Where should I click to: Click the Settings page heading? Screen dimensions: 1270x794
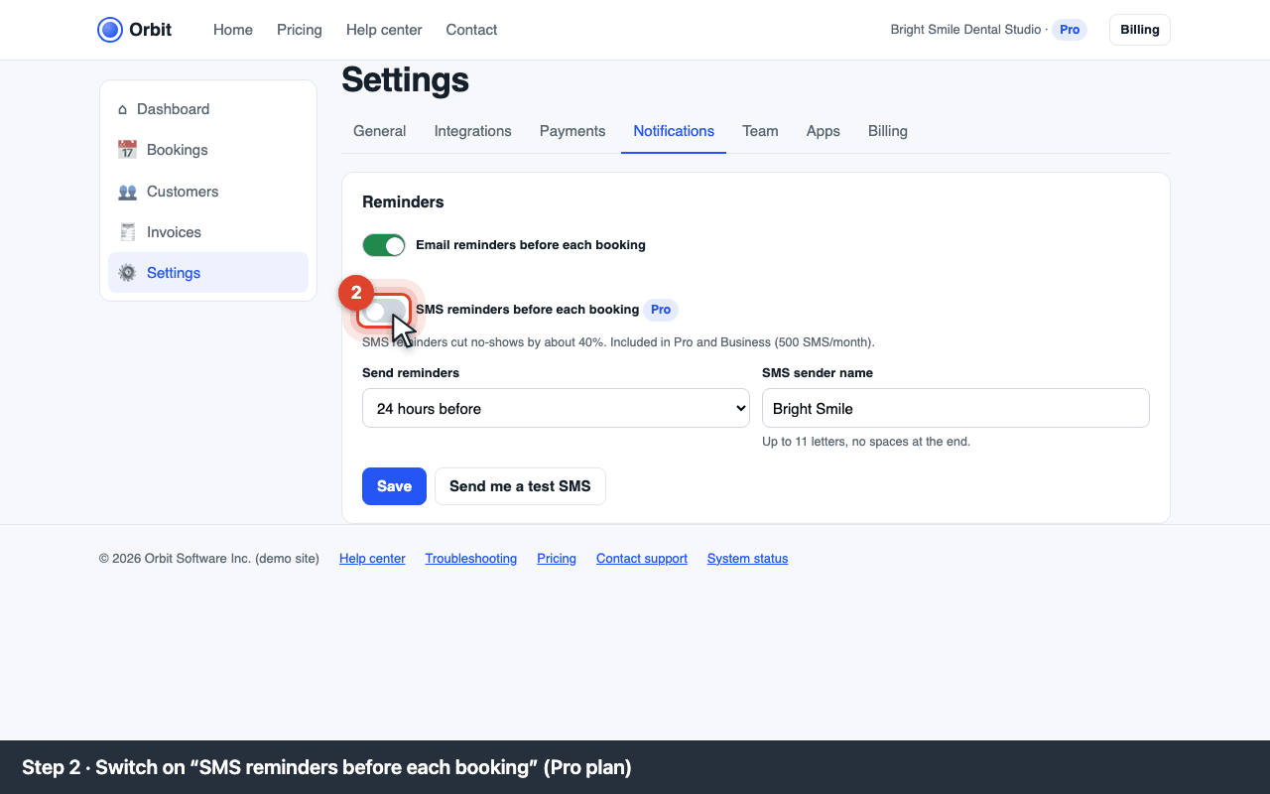click(405, 79)
